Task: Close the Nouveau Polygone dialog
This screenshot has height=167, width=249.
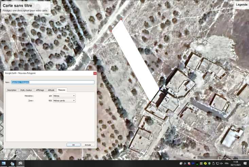Action: pyautogui.click(x=95, y=73)
